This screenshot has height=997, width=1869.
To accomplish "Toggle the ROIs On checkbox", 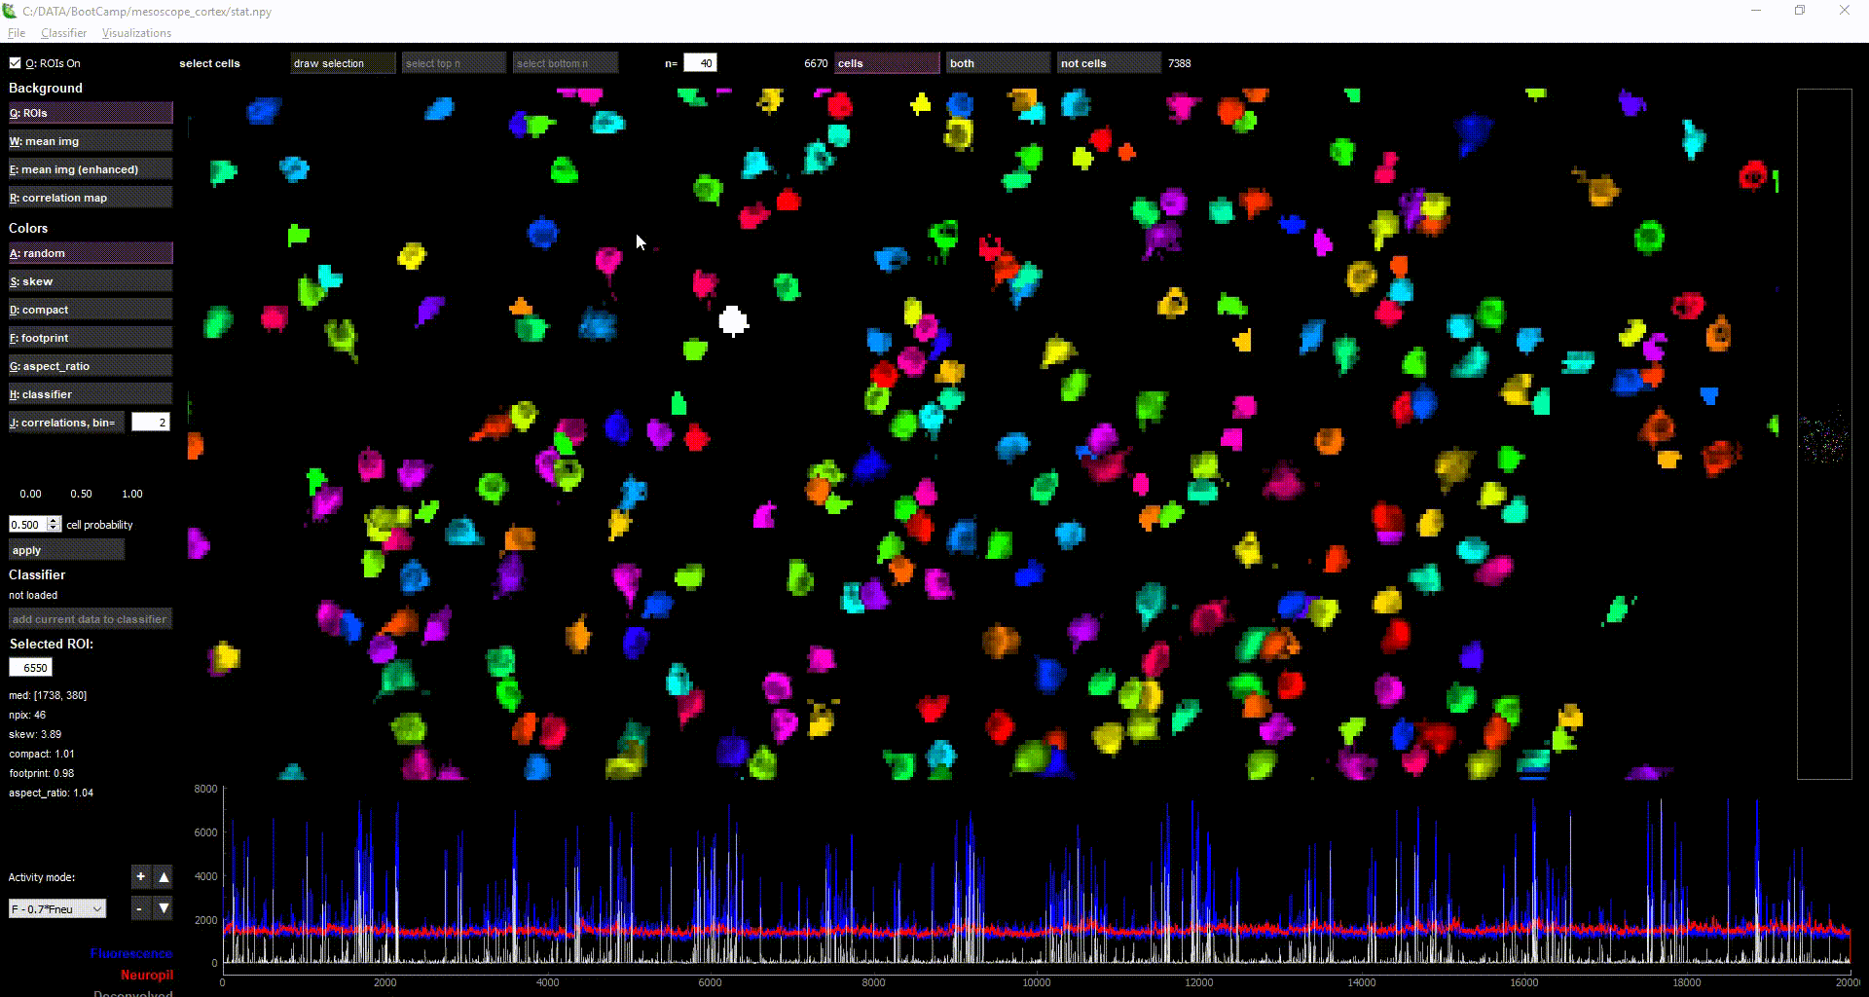I will 15,63.
